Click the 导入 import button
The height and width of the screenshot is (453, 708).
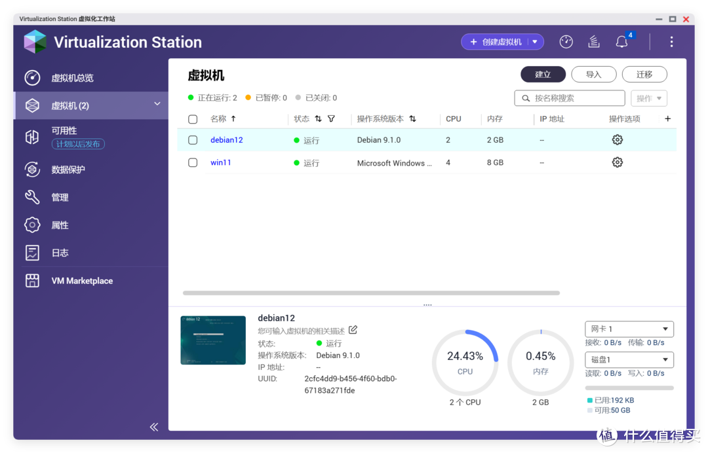click(x=593, y=75)
